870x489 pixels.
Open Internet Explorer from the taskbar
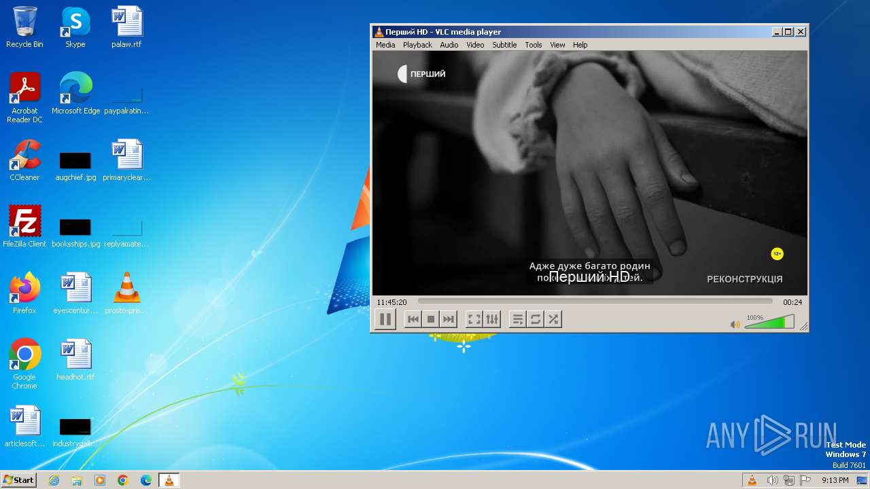[54, 480]
